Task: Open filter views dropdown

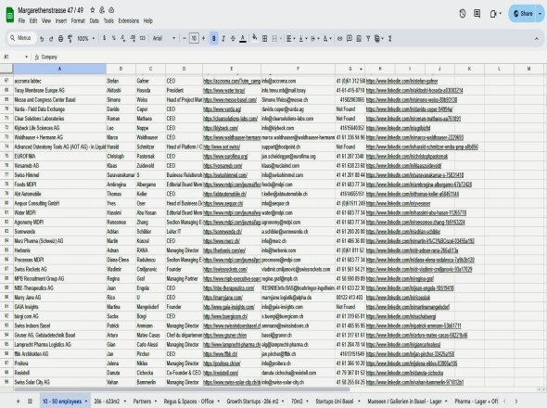Action: pos(379,38)
